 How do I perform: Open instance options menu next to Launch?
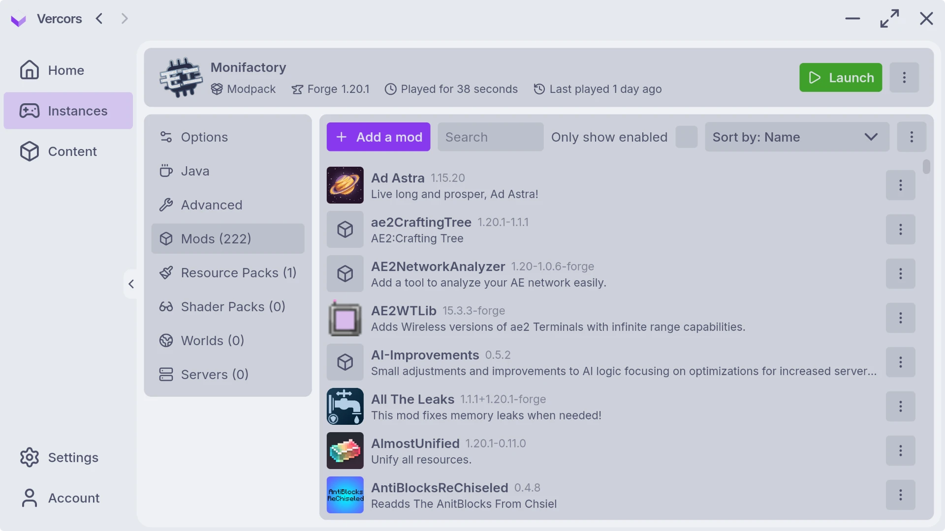coord(904,78)
